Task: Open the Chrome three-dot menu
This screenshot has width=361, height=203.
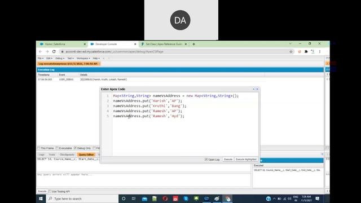Action: (320, 51)
